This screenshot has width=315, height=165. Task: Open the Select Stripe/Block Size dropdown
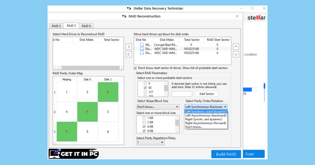click(x=158, y=107)
